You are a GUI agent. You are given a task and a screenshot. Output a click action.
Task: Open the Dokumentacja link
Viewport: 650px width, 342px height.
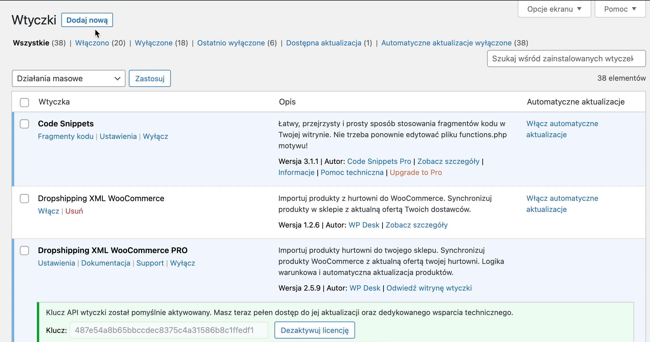point(106,263)
